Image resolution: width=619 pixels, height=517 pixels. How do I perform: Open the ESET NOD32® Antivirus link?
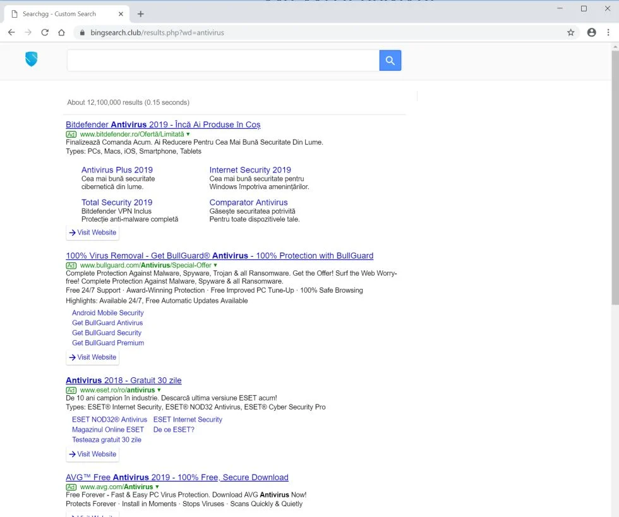tap(109, 420)
